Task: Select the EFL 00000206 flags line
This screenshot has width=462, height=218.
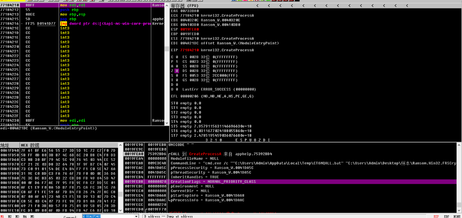Action: 212,96
